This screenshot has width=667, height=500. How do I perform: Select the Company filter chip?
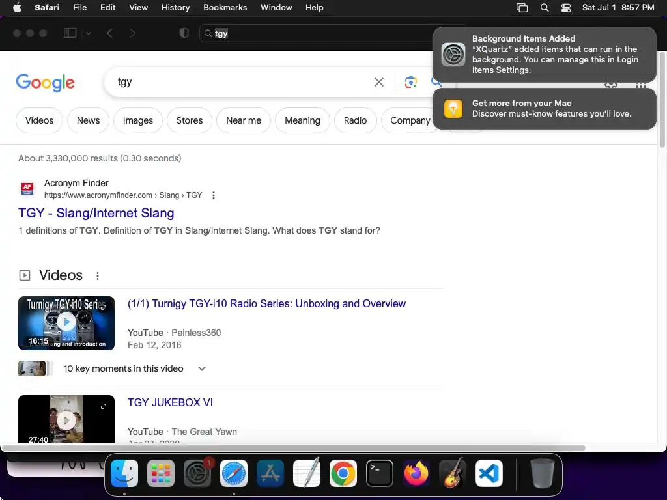pos(410,120)
